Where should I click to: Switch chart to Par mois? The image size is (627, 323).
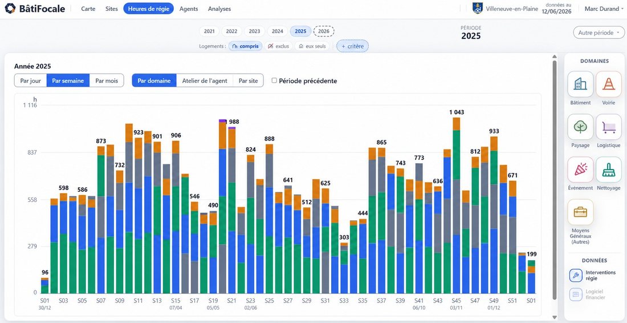(107, 80)
